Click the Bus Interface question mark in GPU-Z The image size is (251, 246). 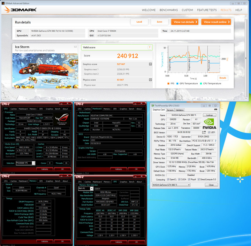coord(215,141)
